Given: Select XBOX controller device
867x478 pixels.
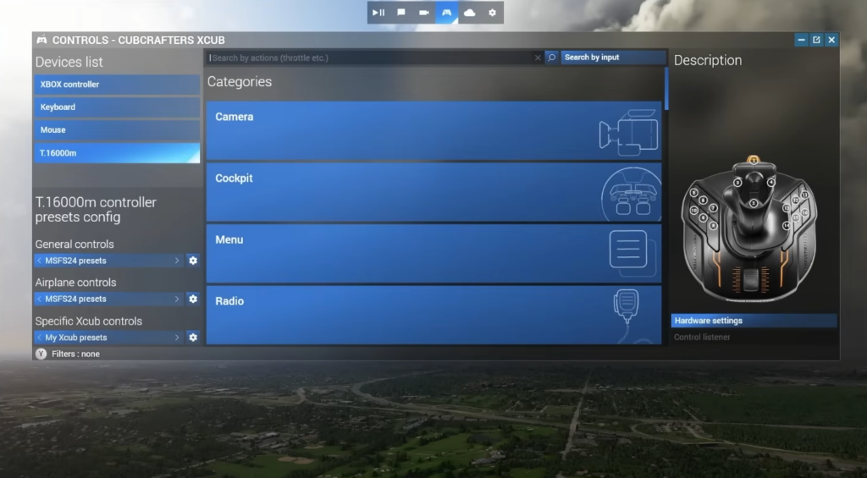Looking at the screenshot, I should pos(117,85).
